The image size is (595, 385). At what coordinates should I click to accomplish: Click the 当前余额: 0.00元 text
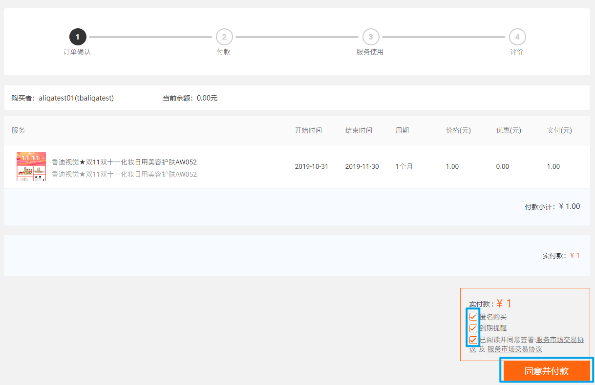190,98
